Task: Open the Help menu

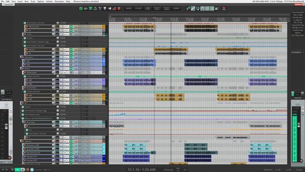Action: (68, 1)
